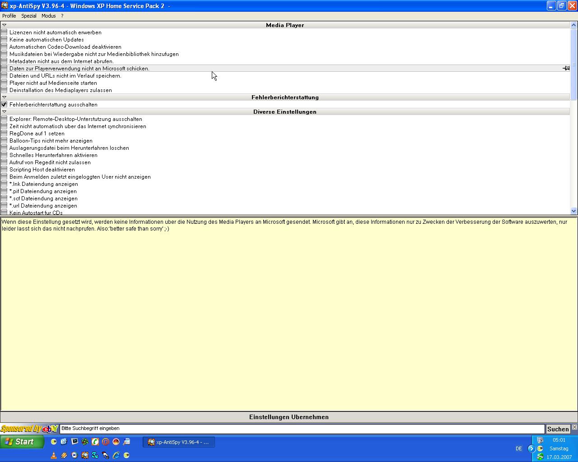
Task: Click the computer tray icon beside the clock
Action: point(540,440)
